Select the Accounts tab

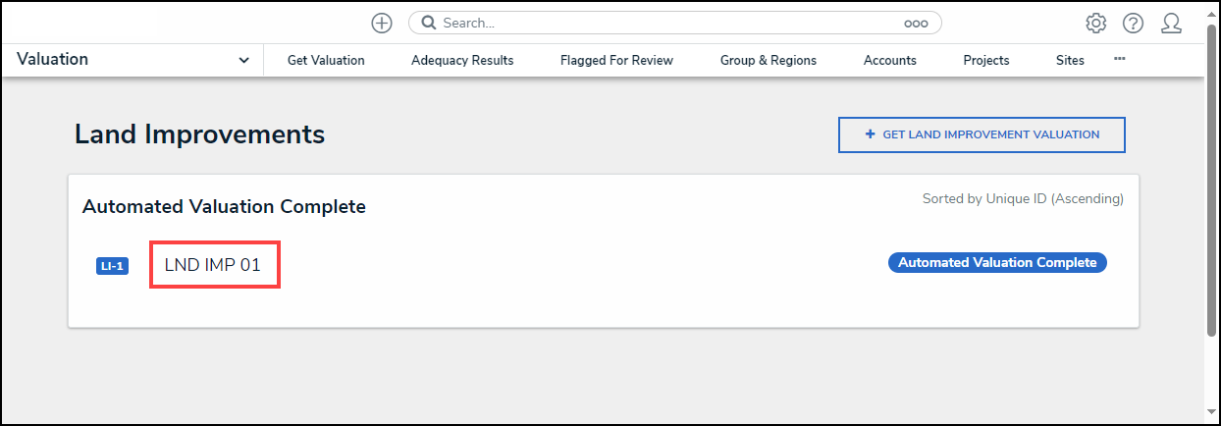point(890,60)
